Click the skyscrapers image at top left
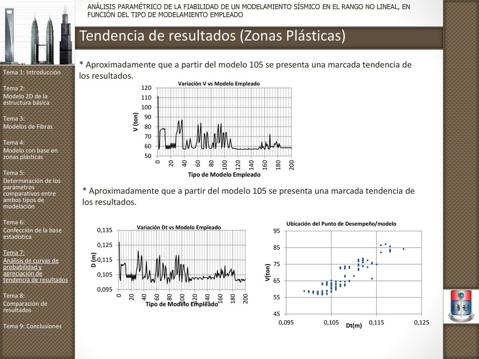 point(37,32)
